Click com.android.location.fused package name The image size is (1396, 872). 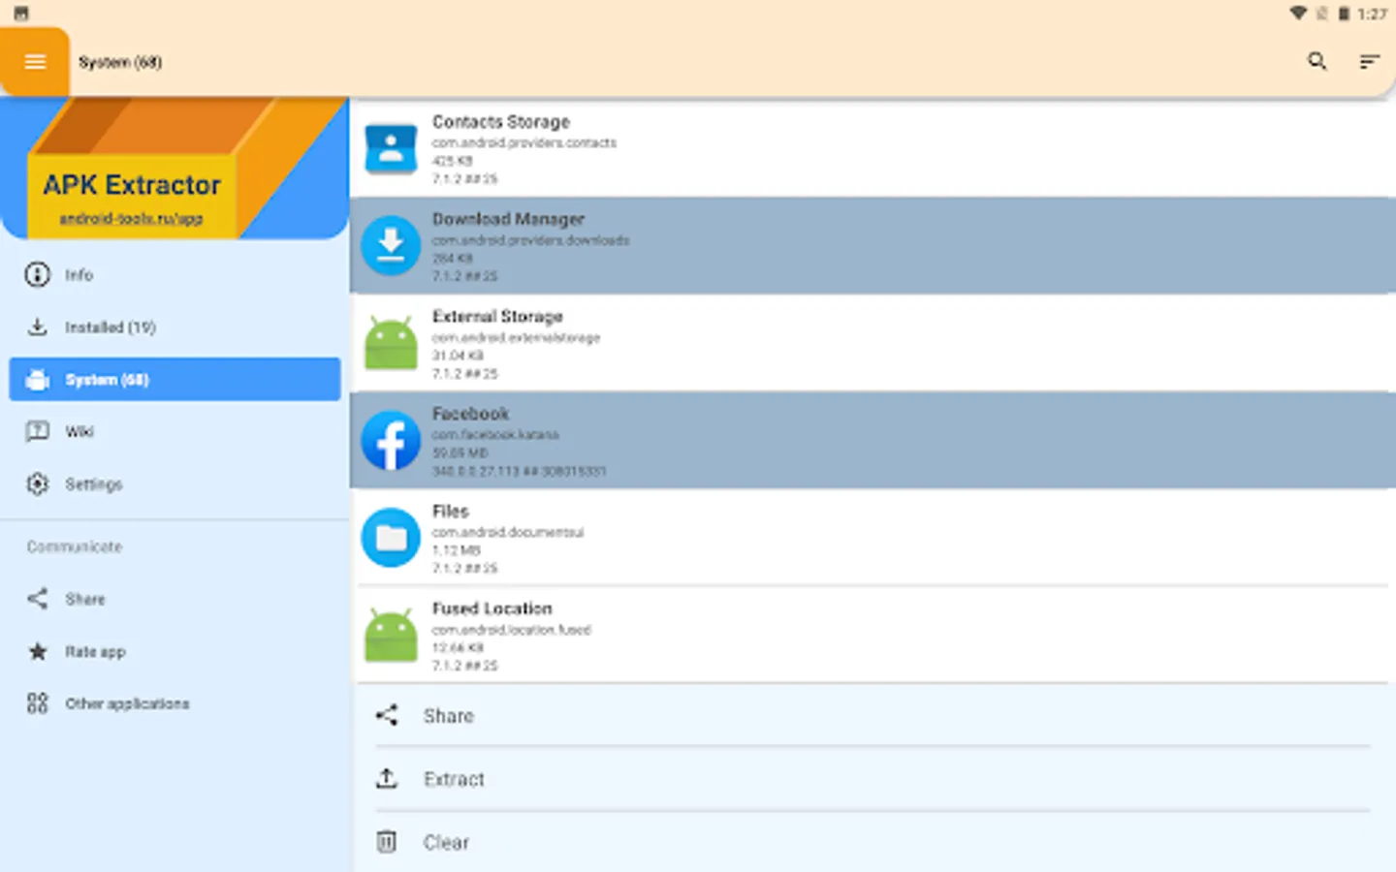point(512,630)
